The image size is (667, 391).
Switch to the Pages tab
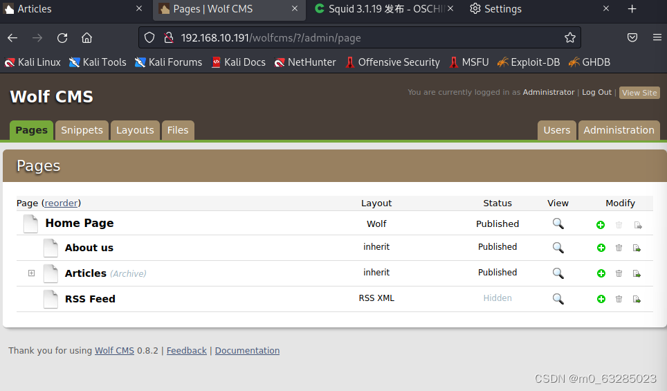[31, 130]
